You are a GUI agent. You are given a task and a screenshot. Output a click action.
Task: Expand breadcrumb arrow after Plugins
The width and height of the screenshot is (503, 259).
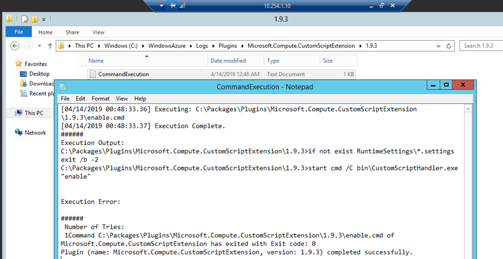[x=242, y=46]
